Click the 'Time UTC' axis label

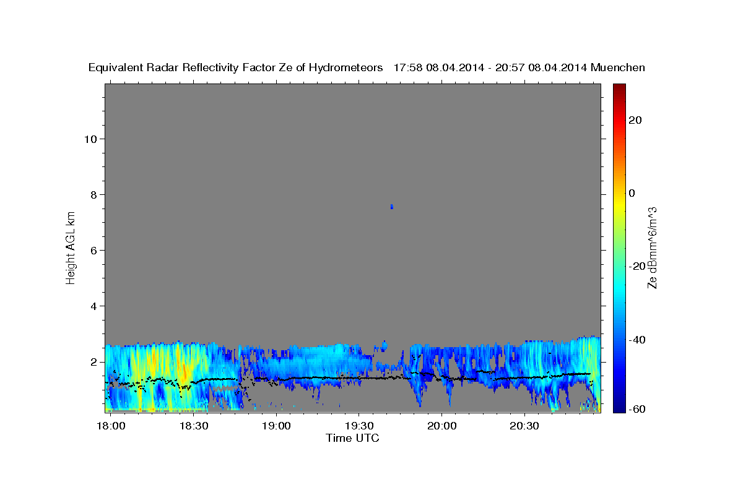pyautogui.click(x=352, y=438)
